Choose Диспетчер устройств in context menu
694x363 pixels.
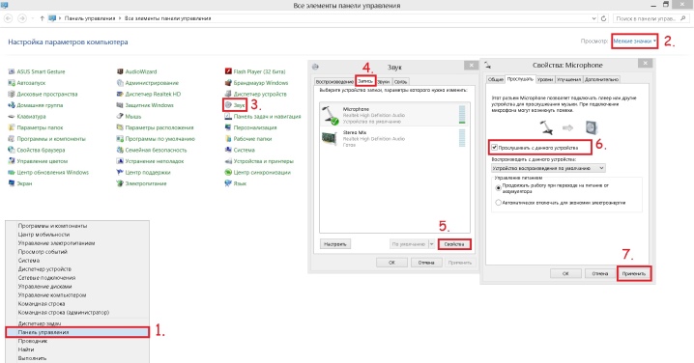point(77,268)
